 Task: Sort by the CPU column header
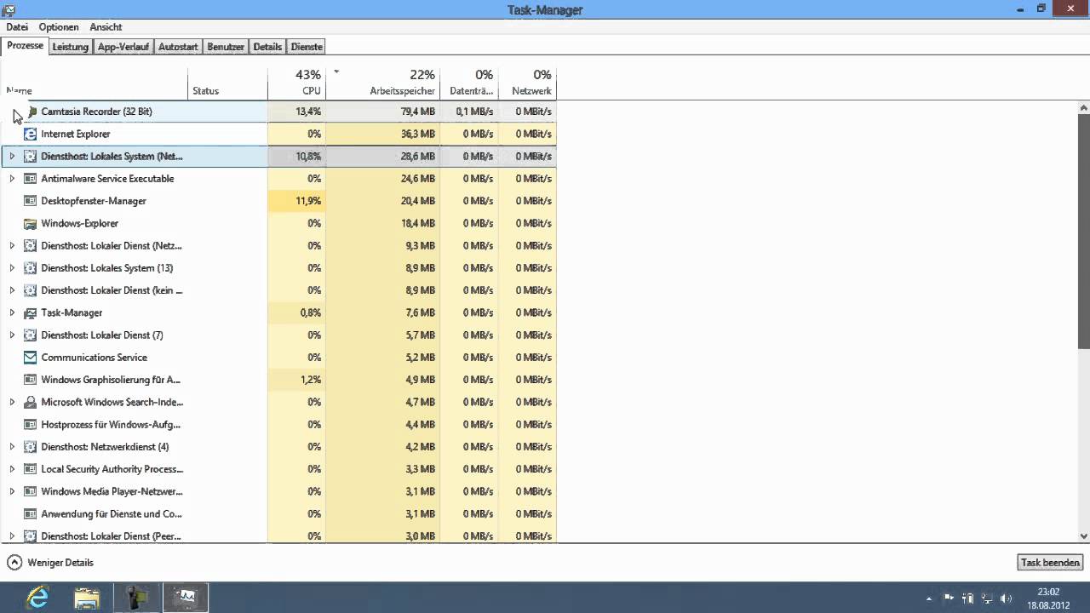coord(296,83)
